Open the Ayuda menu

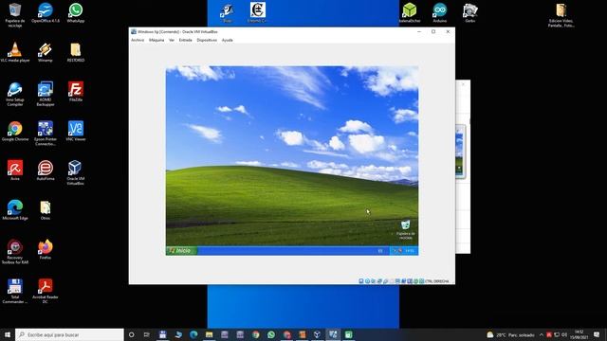click(x=228, y=40)
